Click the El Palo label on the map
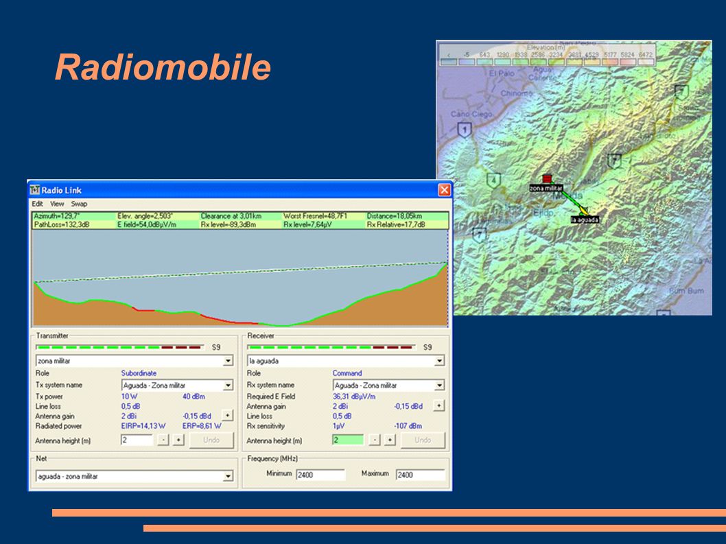Viewport: 726px width, 544px height. 502,73
